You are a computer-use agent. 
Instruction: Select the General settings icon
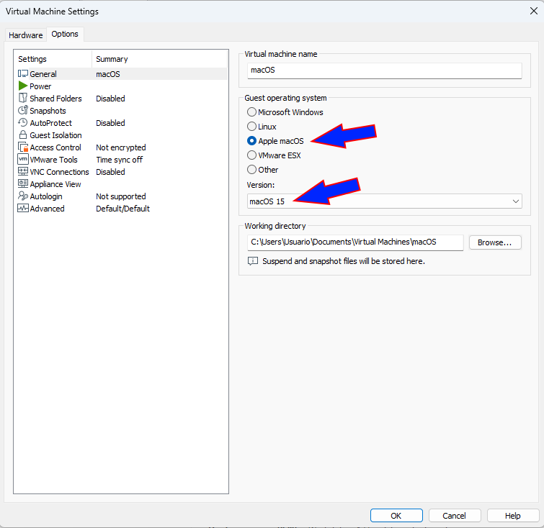(x=23, y=74)
